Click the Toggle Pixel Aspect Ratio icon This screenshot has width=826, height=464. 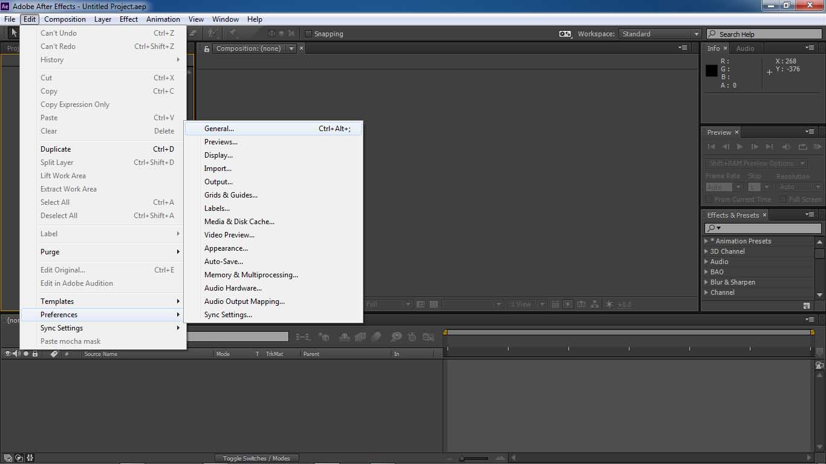tap(555, 304)
